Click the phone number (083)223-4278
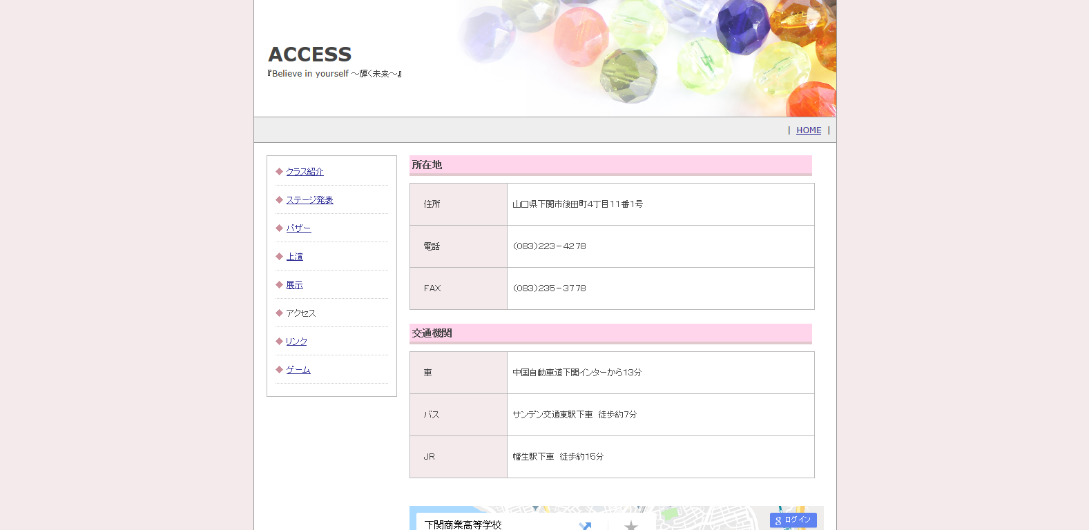This screenshot has height=530, width=1089. click(549, 246)
